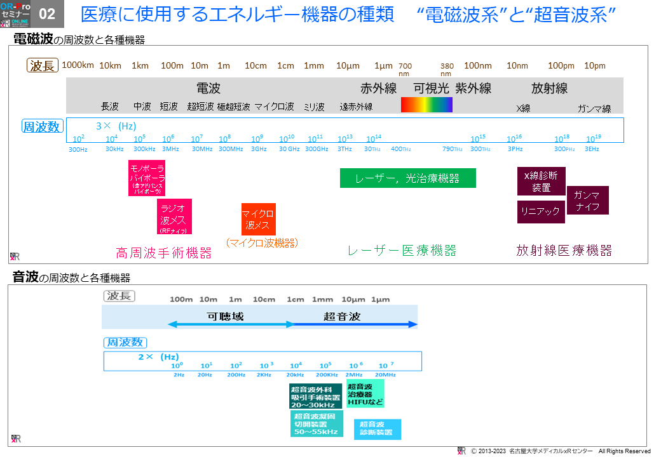Select the X線診断装置 maroon box
Image resolution: width=661 pixels, height=457 pixels.
point(542,182)
